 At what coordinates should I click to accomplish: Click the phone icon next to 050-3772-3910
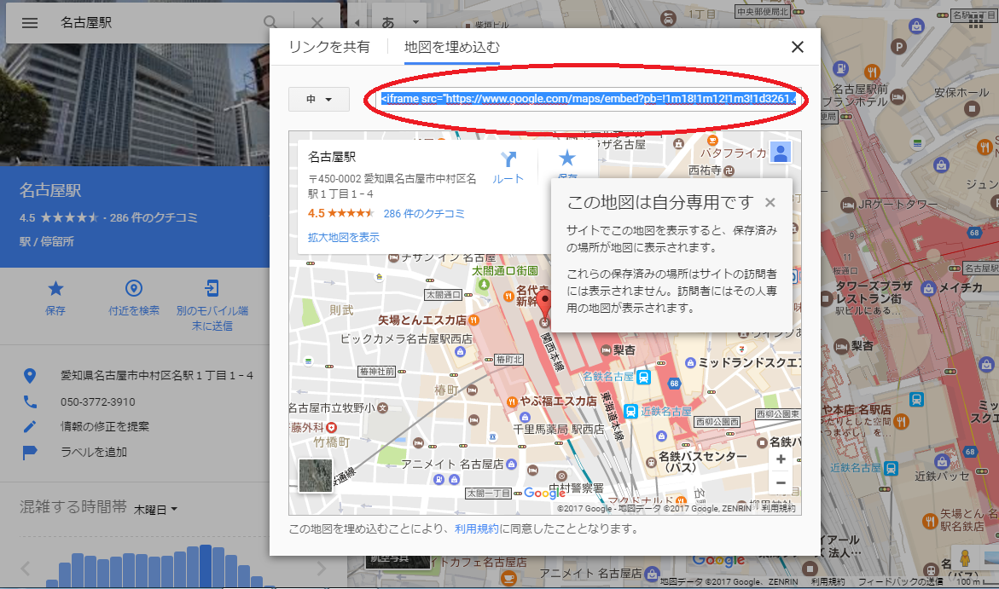coord(30,401)
